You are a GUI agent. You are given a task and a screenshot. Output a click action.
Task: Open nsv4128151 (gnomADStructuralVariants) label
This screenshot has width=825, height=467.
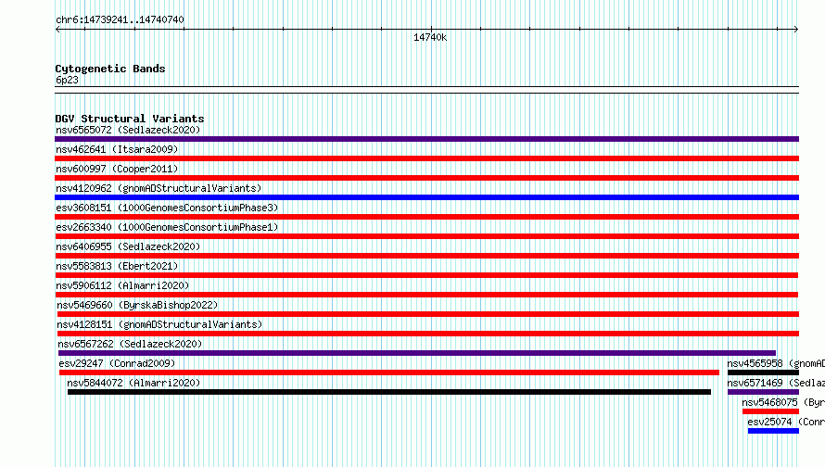pos(159,324)
